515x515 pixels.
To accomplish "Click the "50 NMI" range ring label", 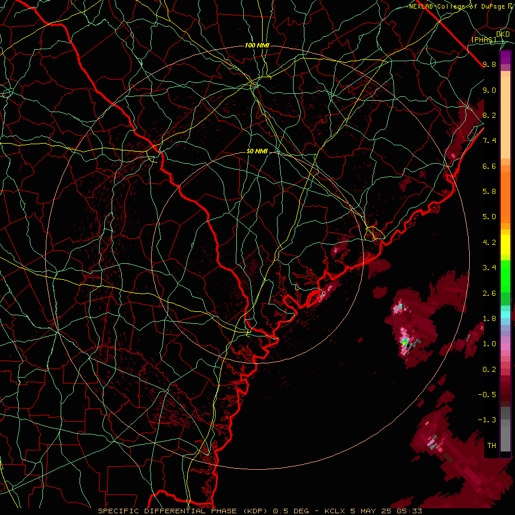I will 257,152.
